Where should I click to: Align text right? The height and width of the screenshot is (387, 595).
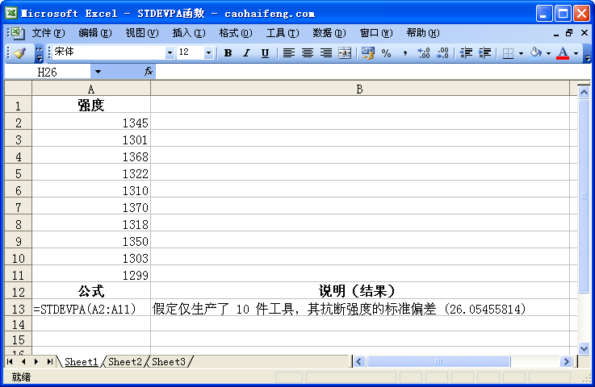(326, 53)
